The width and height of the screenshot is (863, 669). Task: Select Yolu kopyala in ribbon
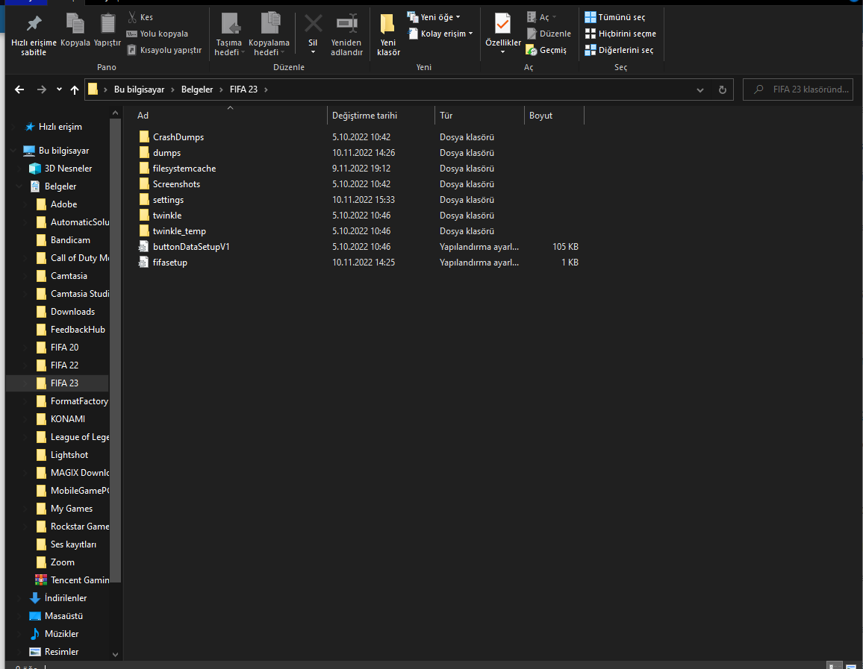pos(158,34)
